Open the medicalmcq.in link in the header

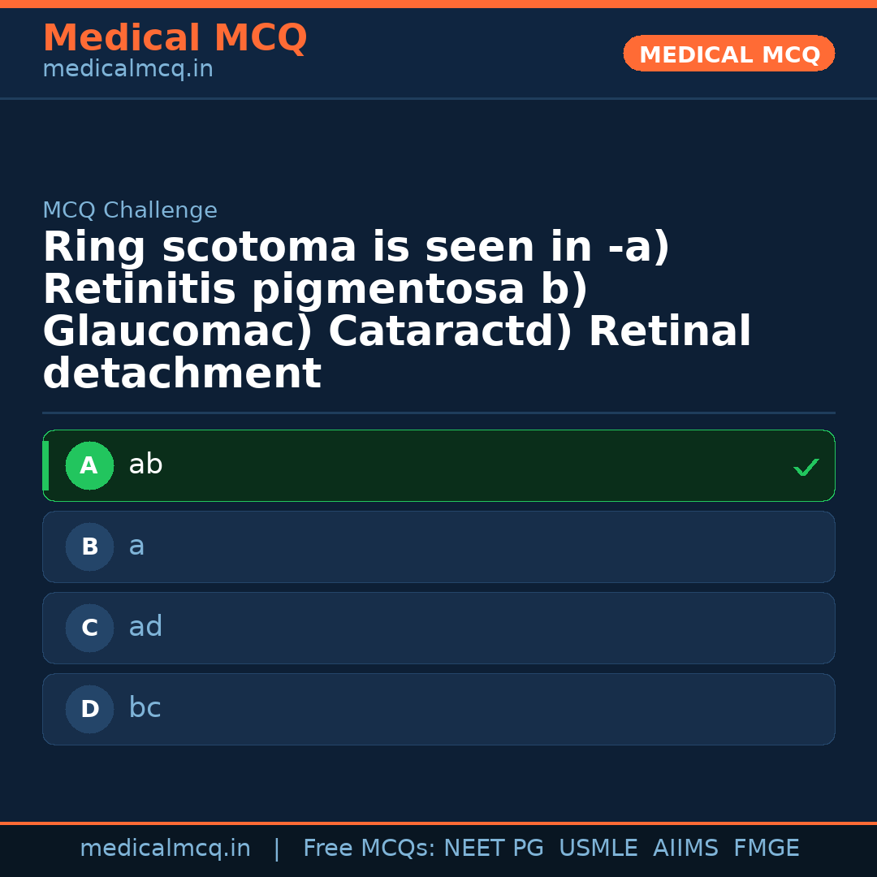click(127, 68)
